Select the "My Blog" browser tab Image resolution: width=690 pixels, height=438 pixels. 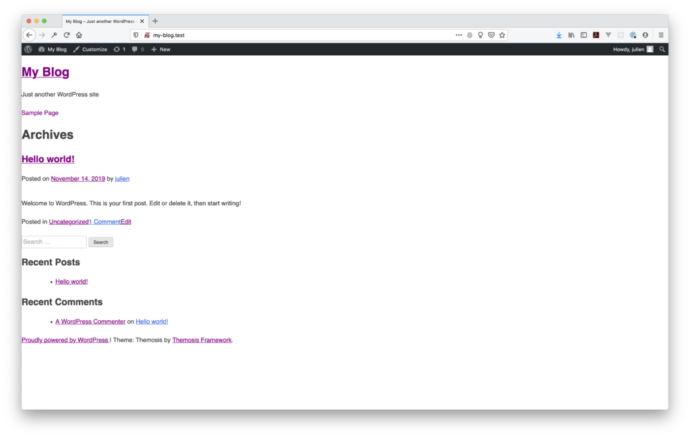[101, 21]
